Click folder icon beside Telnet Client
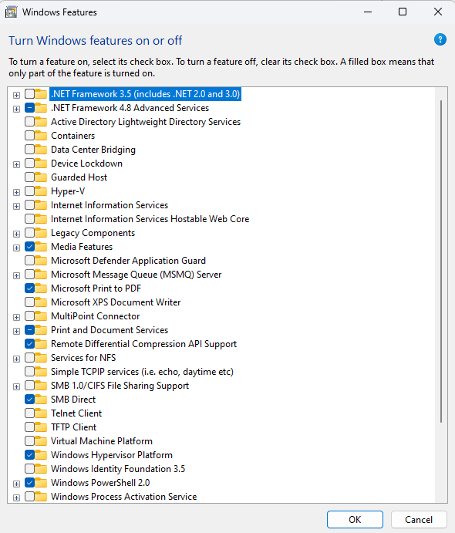The image size is (455, 533). point(41,413)
